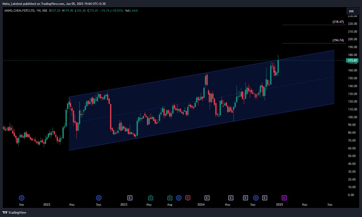Click the blue dividend marker right of Aug
Viewport: 362px width, 217px height.
click(179, 198)
